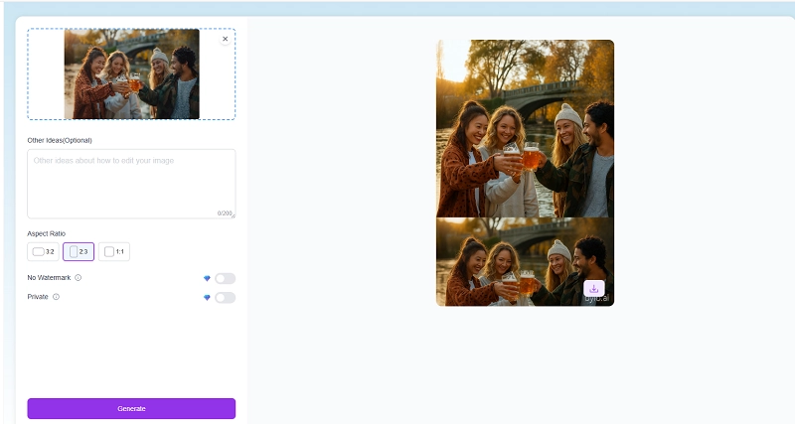
Task: Pick the 1:1 square aspect ratio
Action: pos(114,252)
